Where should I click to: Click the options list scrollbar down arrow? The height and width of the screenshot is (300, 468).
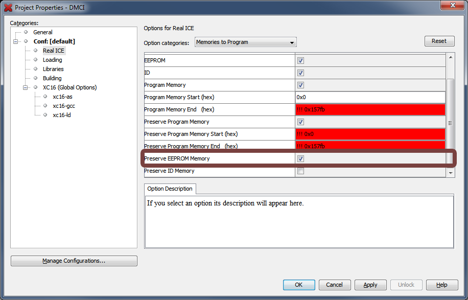[450, 173]
